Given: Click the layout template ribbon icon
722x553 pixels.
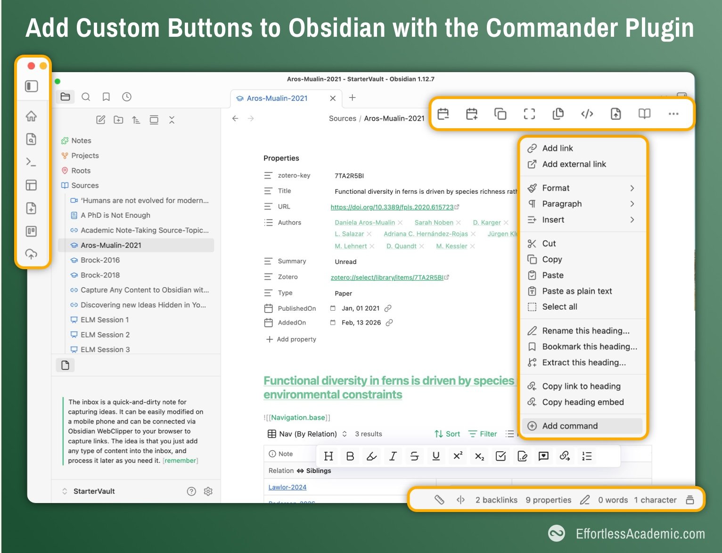Looking at the screenshot, I should 32,185.
